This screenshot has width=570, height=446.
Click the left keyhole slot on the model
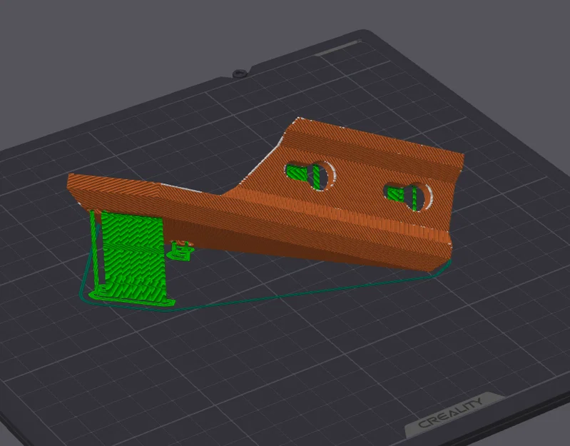click(310, 176)
